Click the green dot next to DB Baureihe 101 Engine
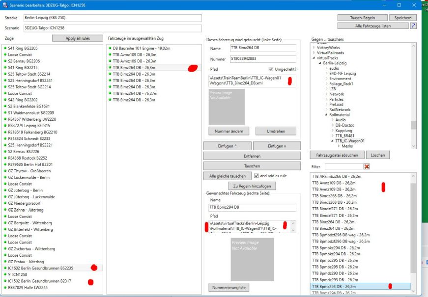428x297 pixels. point(110,48)
